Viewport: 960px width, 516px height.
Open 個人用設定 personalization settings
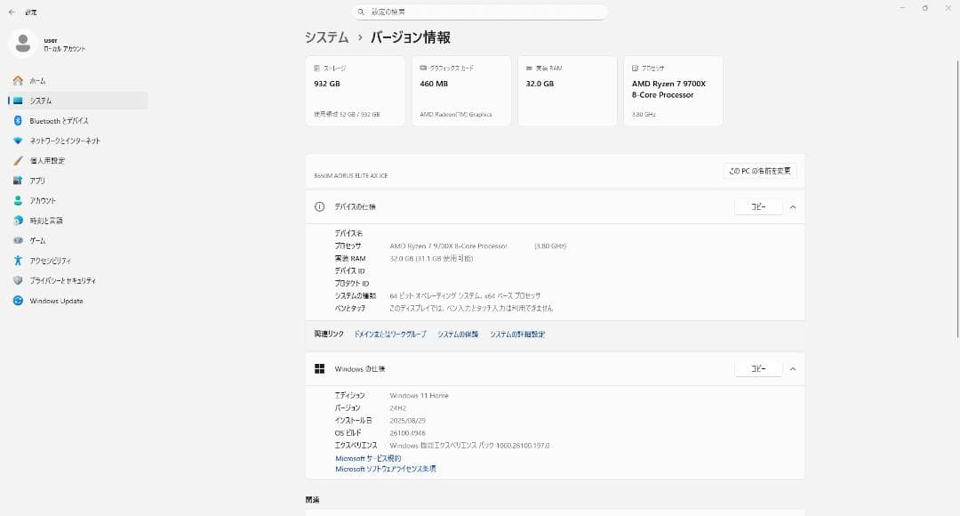point(55,160)
